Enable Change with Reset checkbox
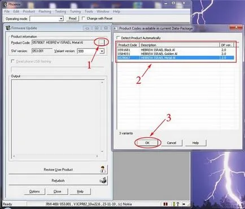245x209 pixels. point(84,18)
